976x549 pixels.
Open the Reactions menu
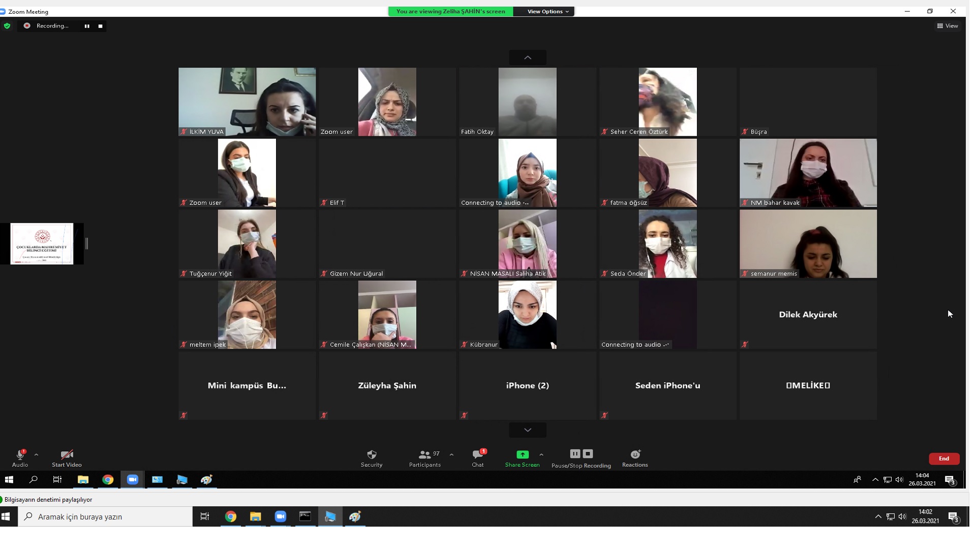point(635,455)
